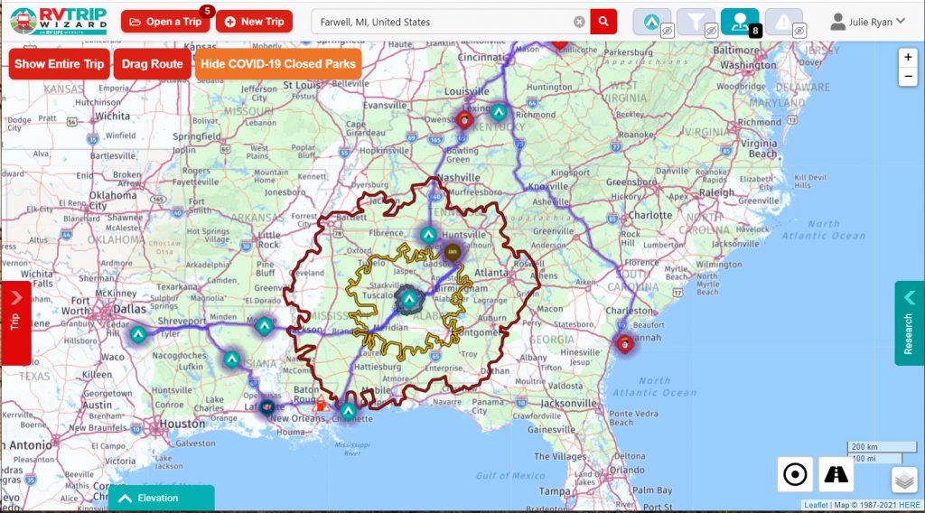
Task: Click the orange fuel pump marker near Baton Rouge
Action: 321,404
